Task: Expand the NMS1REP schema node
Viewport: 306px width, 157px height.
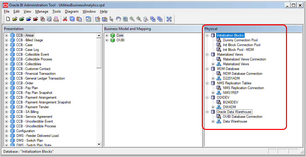Action: (213, 93)
